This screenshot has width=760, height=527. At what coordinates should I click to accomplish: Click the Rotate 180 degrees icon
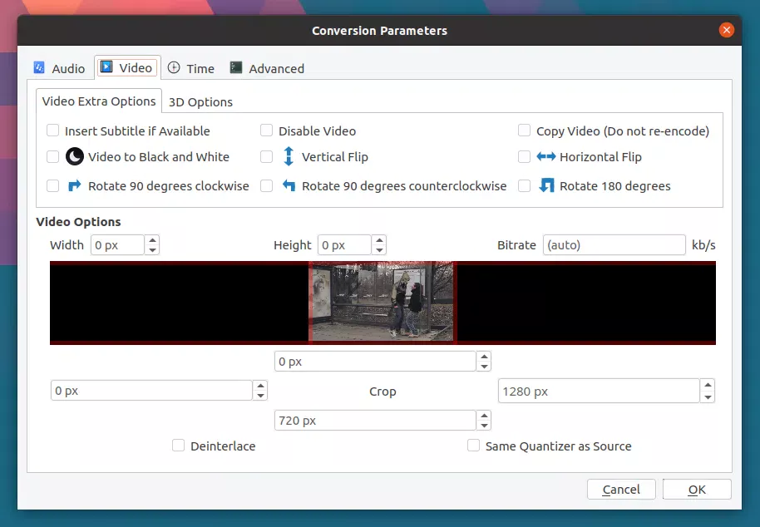pos(545,185)
